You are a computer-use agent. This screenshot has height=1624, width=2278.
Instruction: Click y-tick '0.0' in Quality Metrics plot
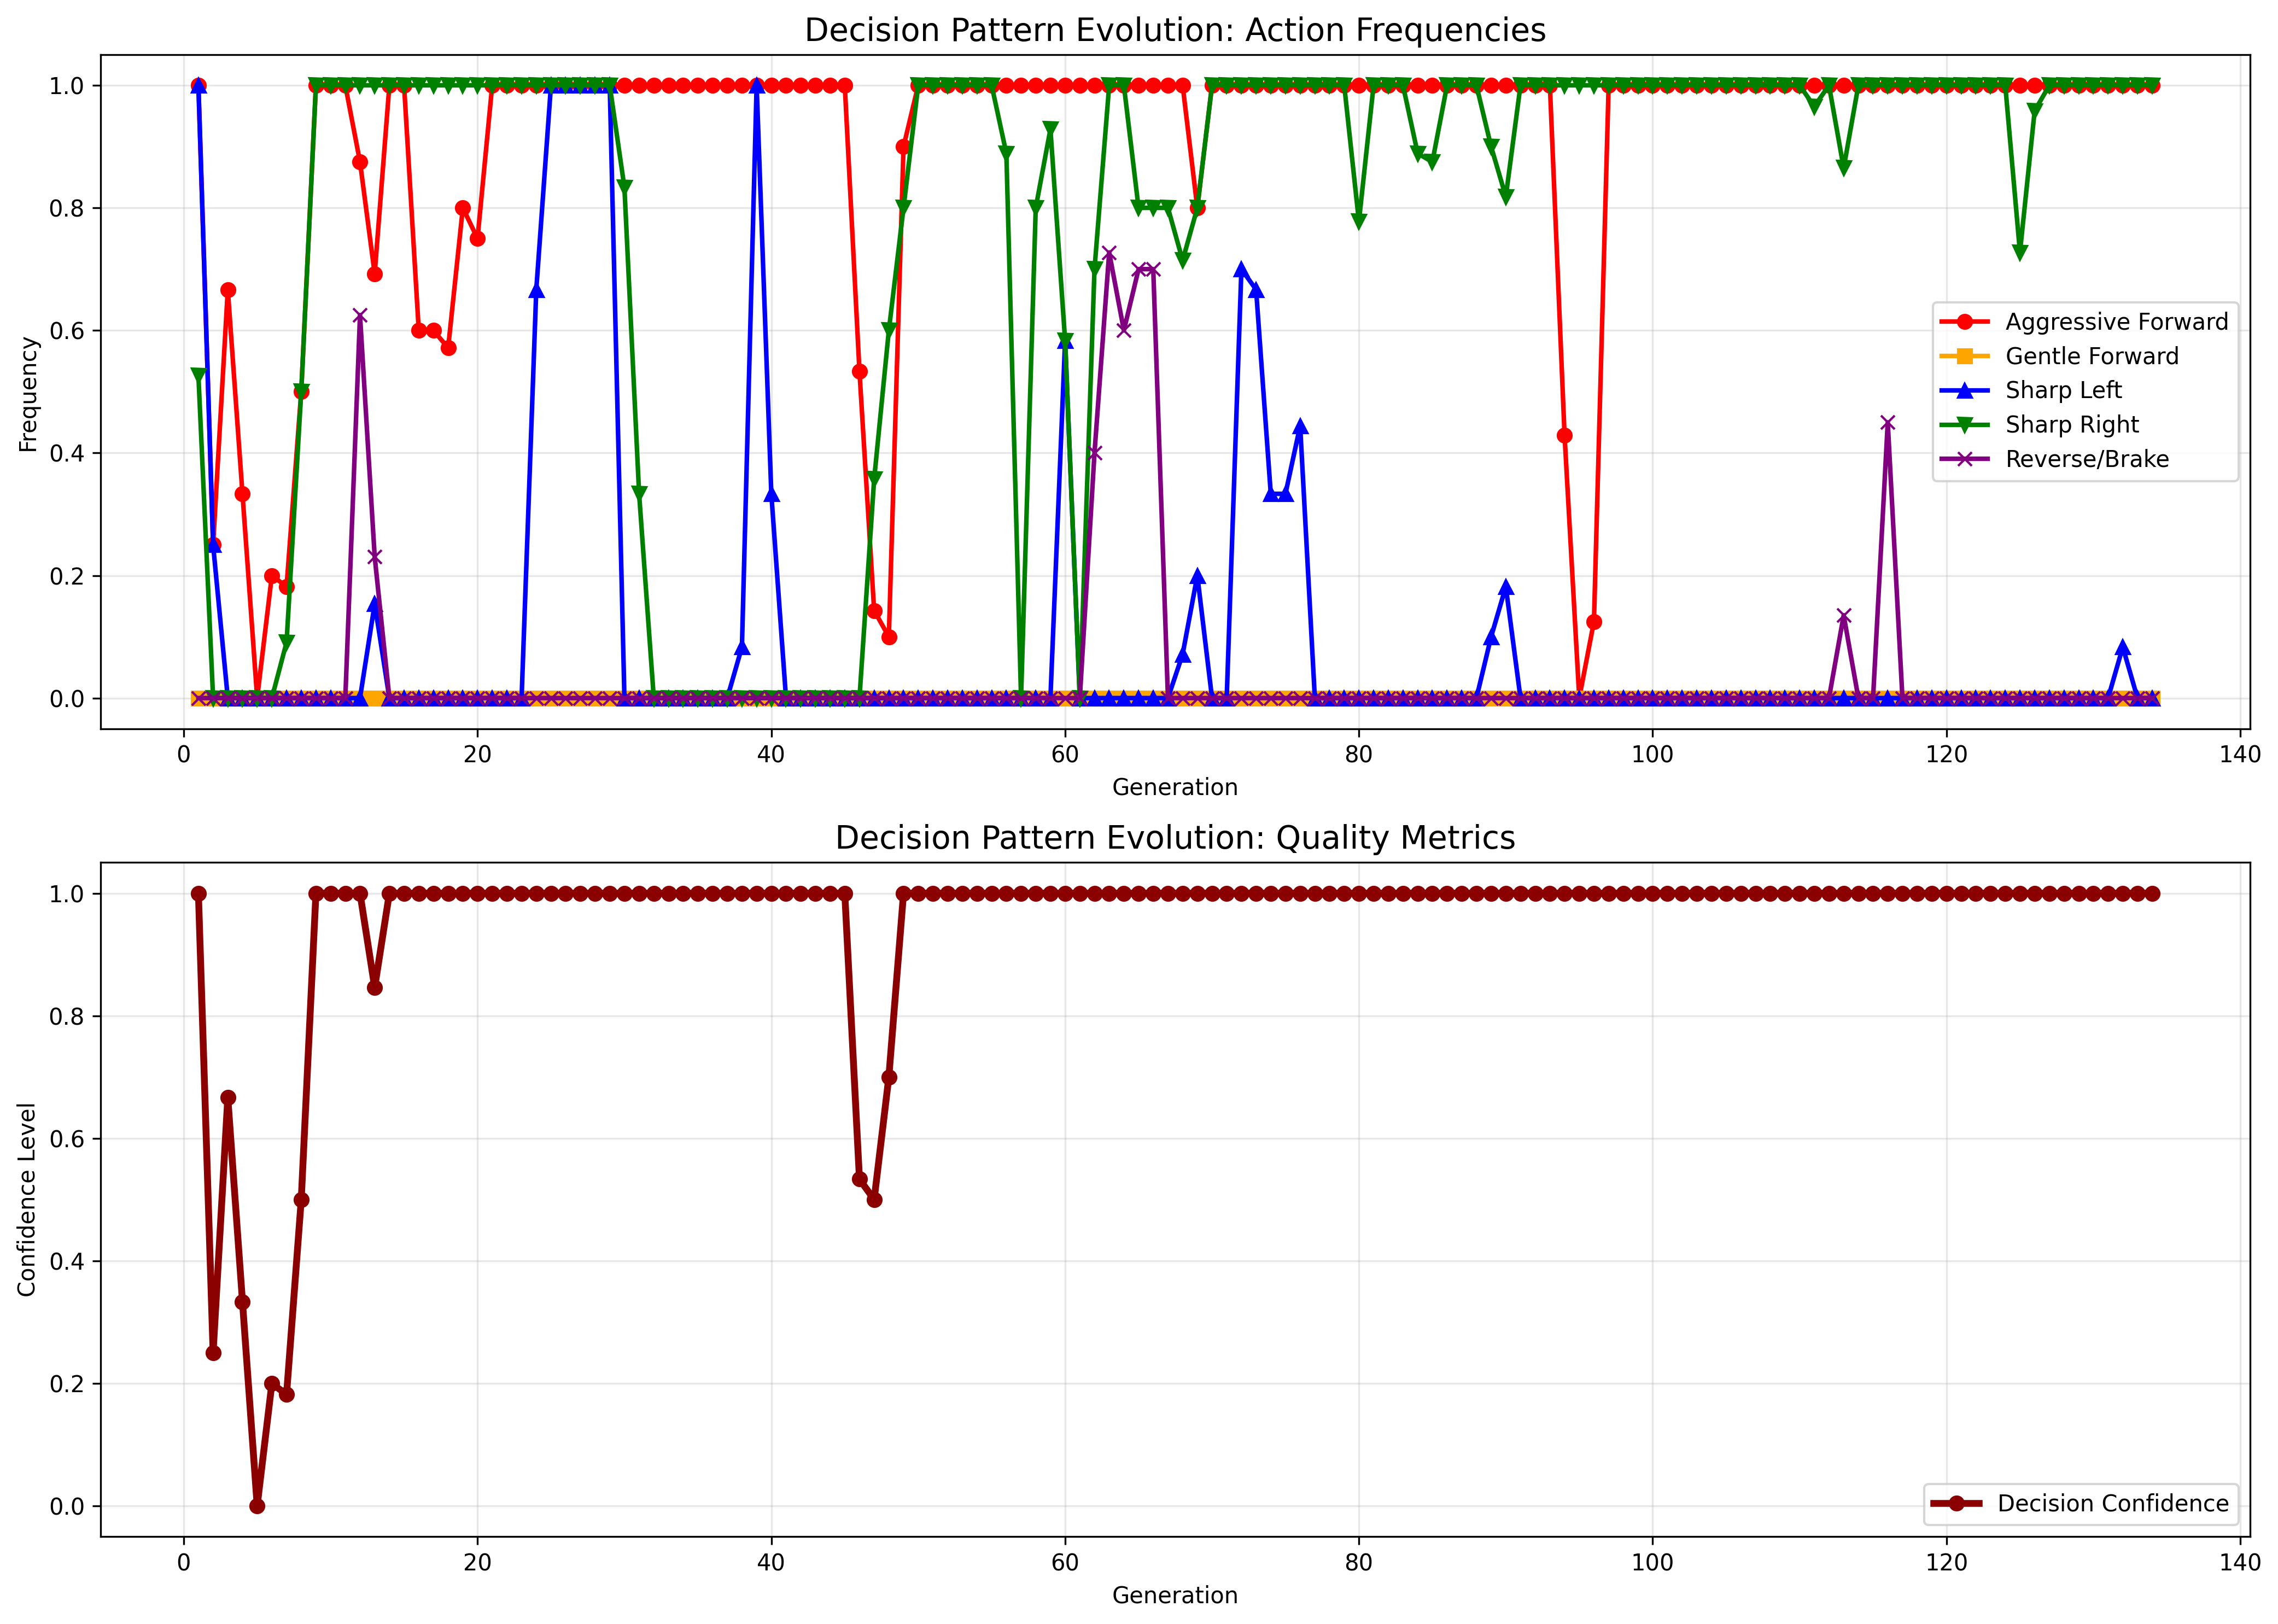(x=67, y=1507)
